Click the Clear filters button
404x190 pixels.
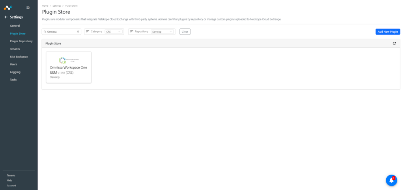pos(185,32)
